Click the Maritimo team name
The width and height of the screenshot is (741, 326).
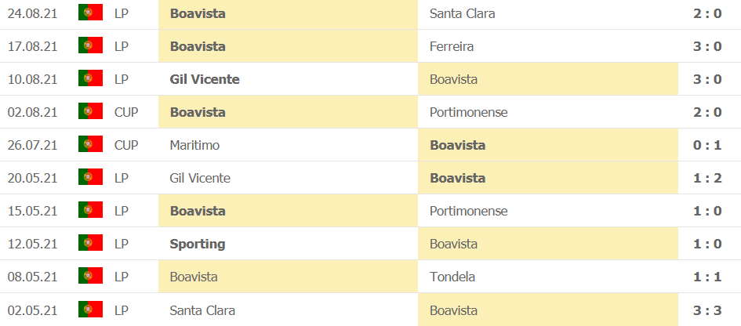(x=194, y=145)
